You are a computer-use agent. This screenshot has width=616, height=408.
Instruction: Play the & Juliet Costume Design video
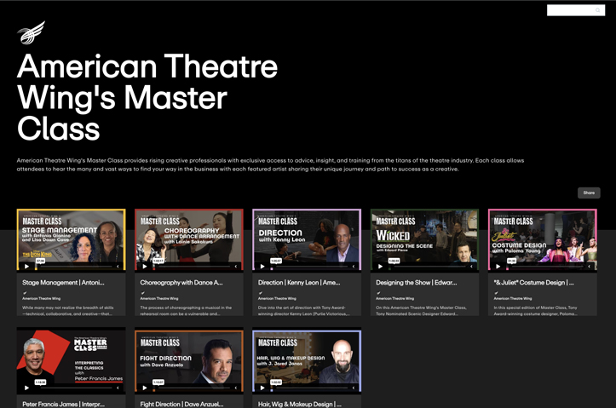(x=498, y=267)
